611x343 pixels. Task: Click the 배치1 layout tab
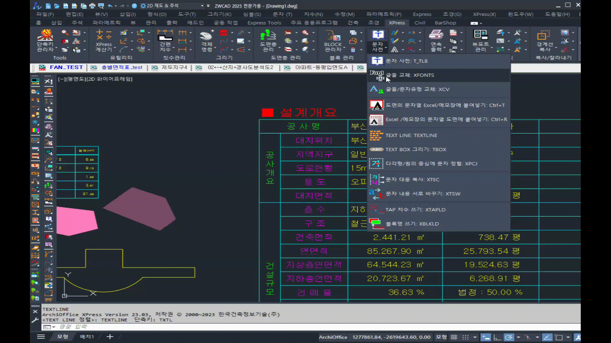87,337
